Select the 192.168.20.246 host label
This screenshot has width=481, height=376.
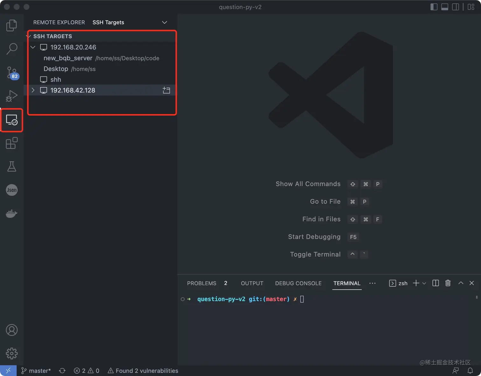point(73,47)
